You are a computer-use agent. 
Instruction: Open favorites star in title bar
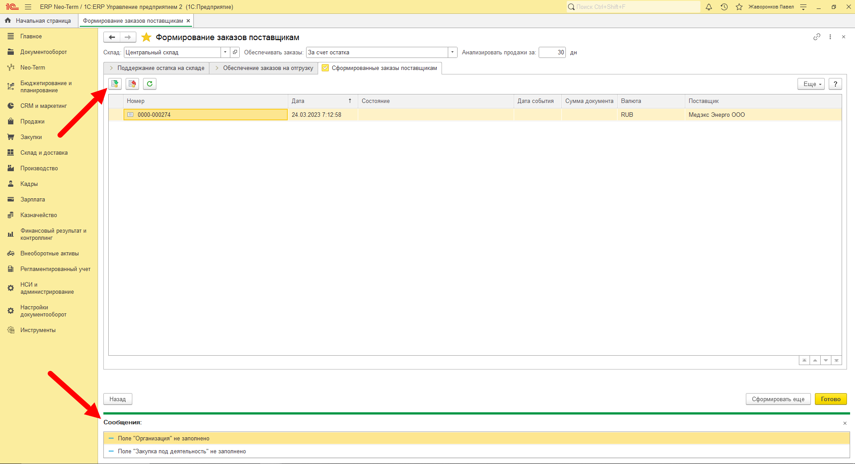tap(739, 7)
